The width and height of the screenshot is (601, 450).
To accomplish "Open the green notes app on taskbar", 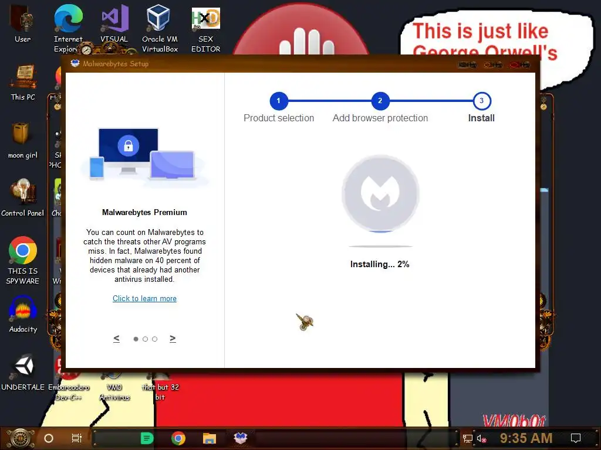I will click(147, 438).
